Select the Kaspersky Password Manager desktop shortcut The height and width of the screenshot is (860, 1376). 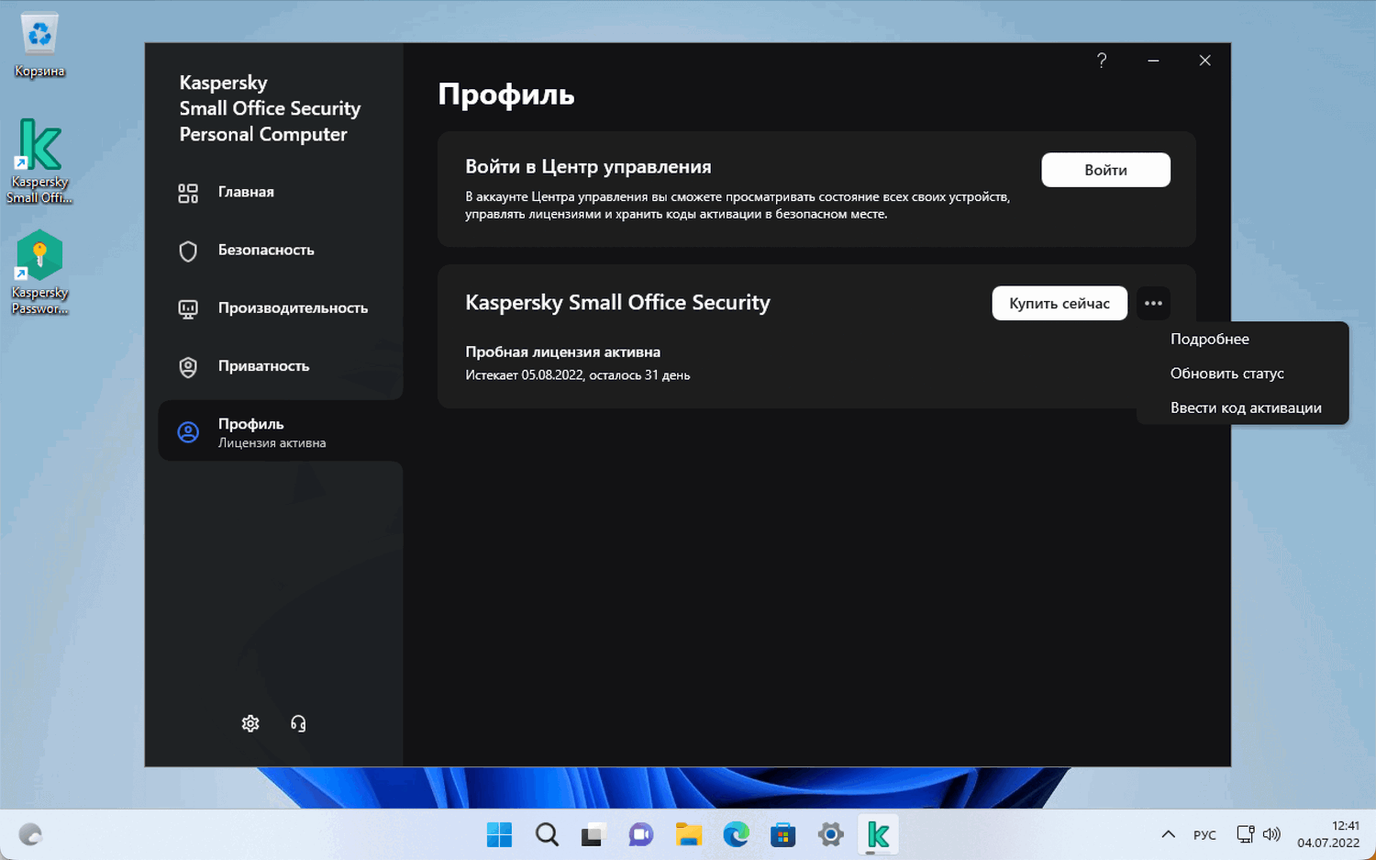point(39,273)
